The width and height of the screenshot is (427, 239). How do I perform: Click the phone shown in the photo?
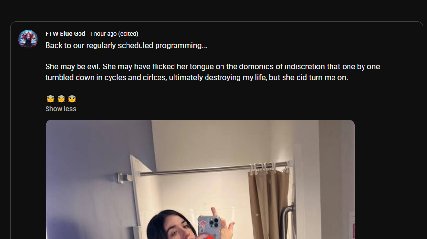pos(209,226)
